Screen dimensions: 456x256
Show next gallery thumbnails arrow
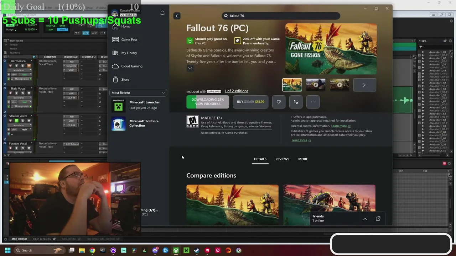(x=364, y=85)
